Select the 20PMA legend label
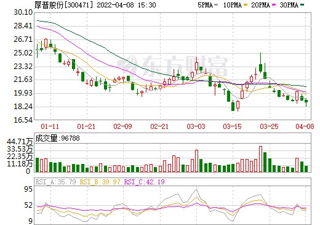 (x=260, y=5)
